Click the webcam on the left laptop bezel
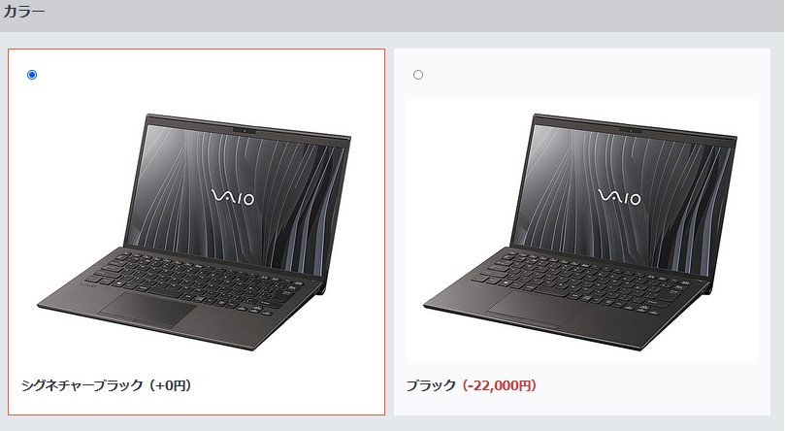This screenshot has width=785, height=431. [x=245, y=131]
